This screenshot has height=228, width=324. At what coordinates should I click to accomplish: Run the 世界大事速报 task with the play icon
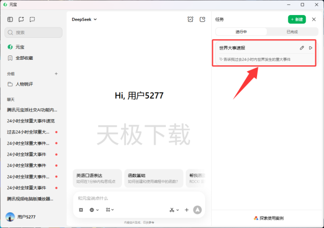point(310,48)
